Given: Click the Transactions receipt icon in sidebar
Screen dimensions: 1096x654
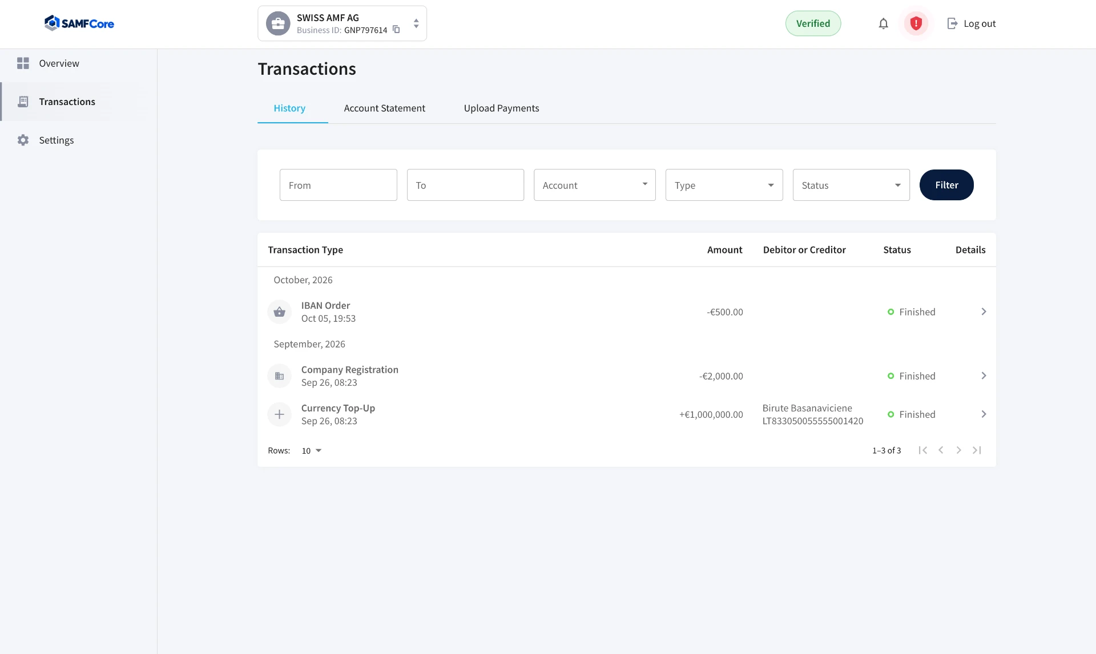Looking at the screenshot, I should pyautogui.click(x=23, y=102).
